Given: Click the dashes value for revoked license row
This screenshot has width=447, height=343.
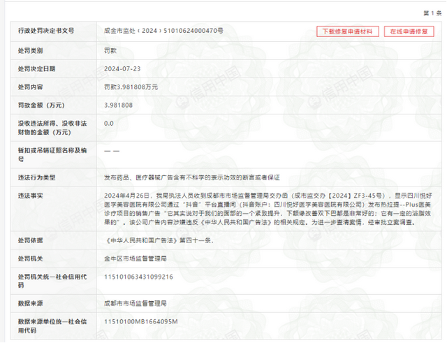Looking at the screenshot, I should [x=112, y=151].
